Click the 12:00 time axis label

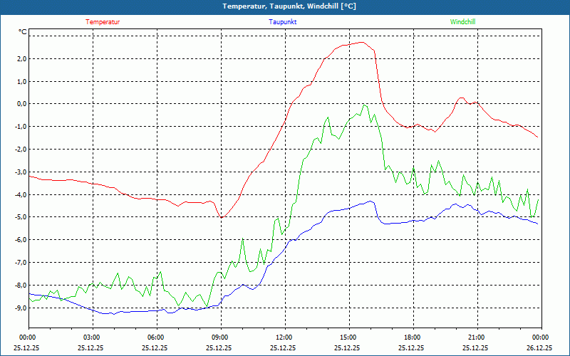[284, 337]
